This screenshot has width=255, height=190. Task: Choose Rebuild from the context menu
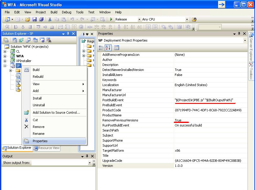click(x=54, y=77)
